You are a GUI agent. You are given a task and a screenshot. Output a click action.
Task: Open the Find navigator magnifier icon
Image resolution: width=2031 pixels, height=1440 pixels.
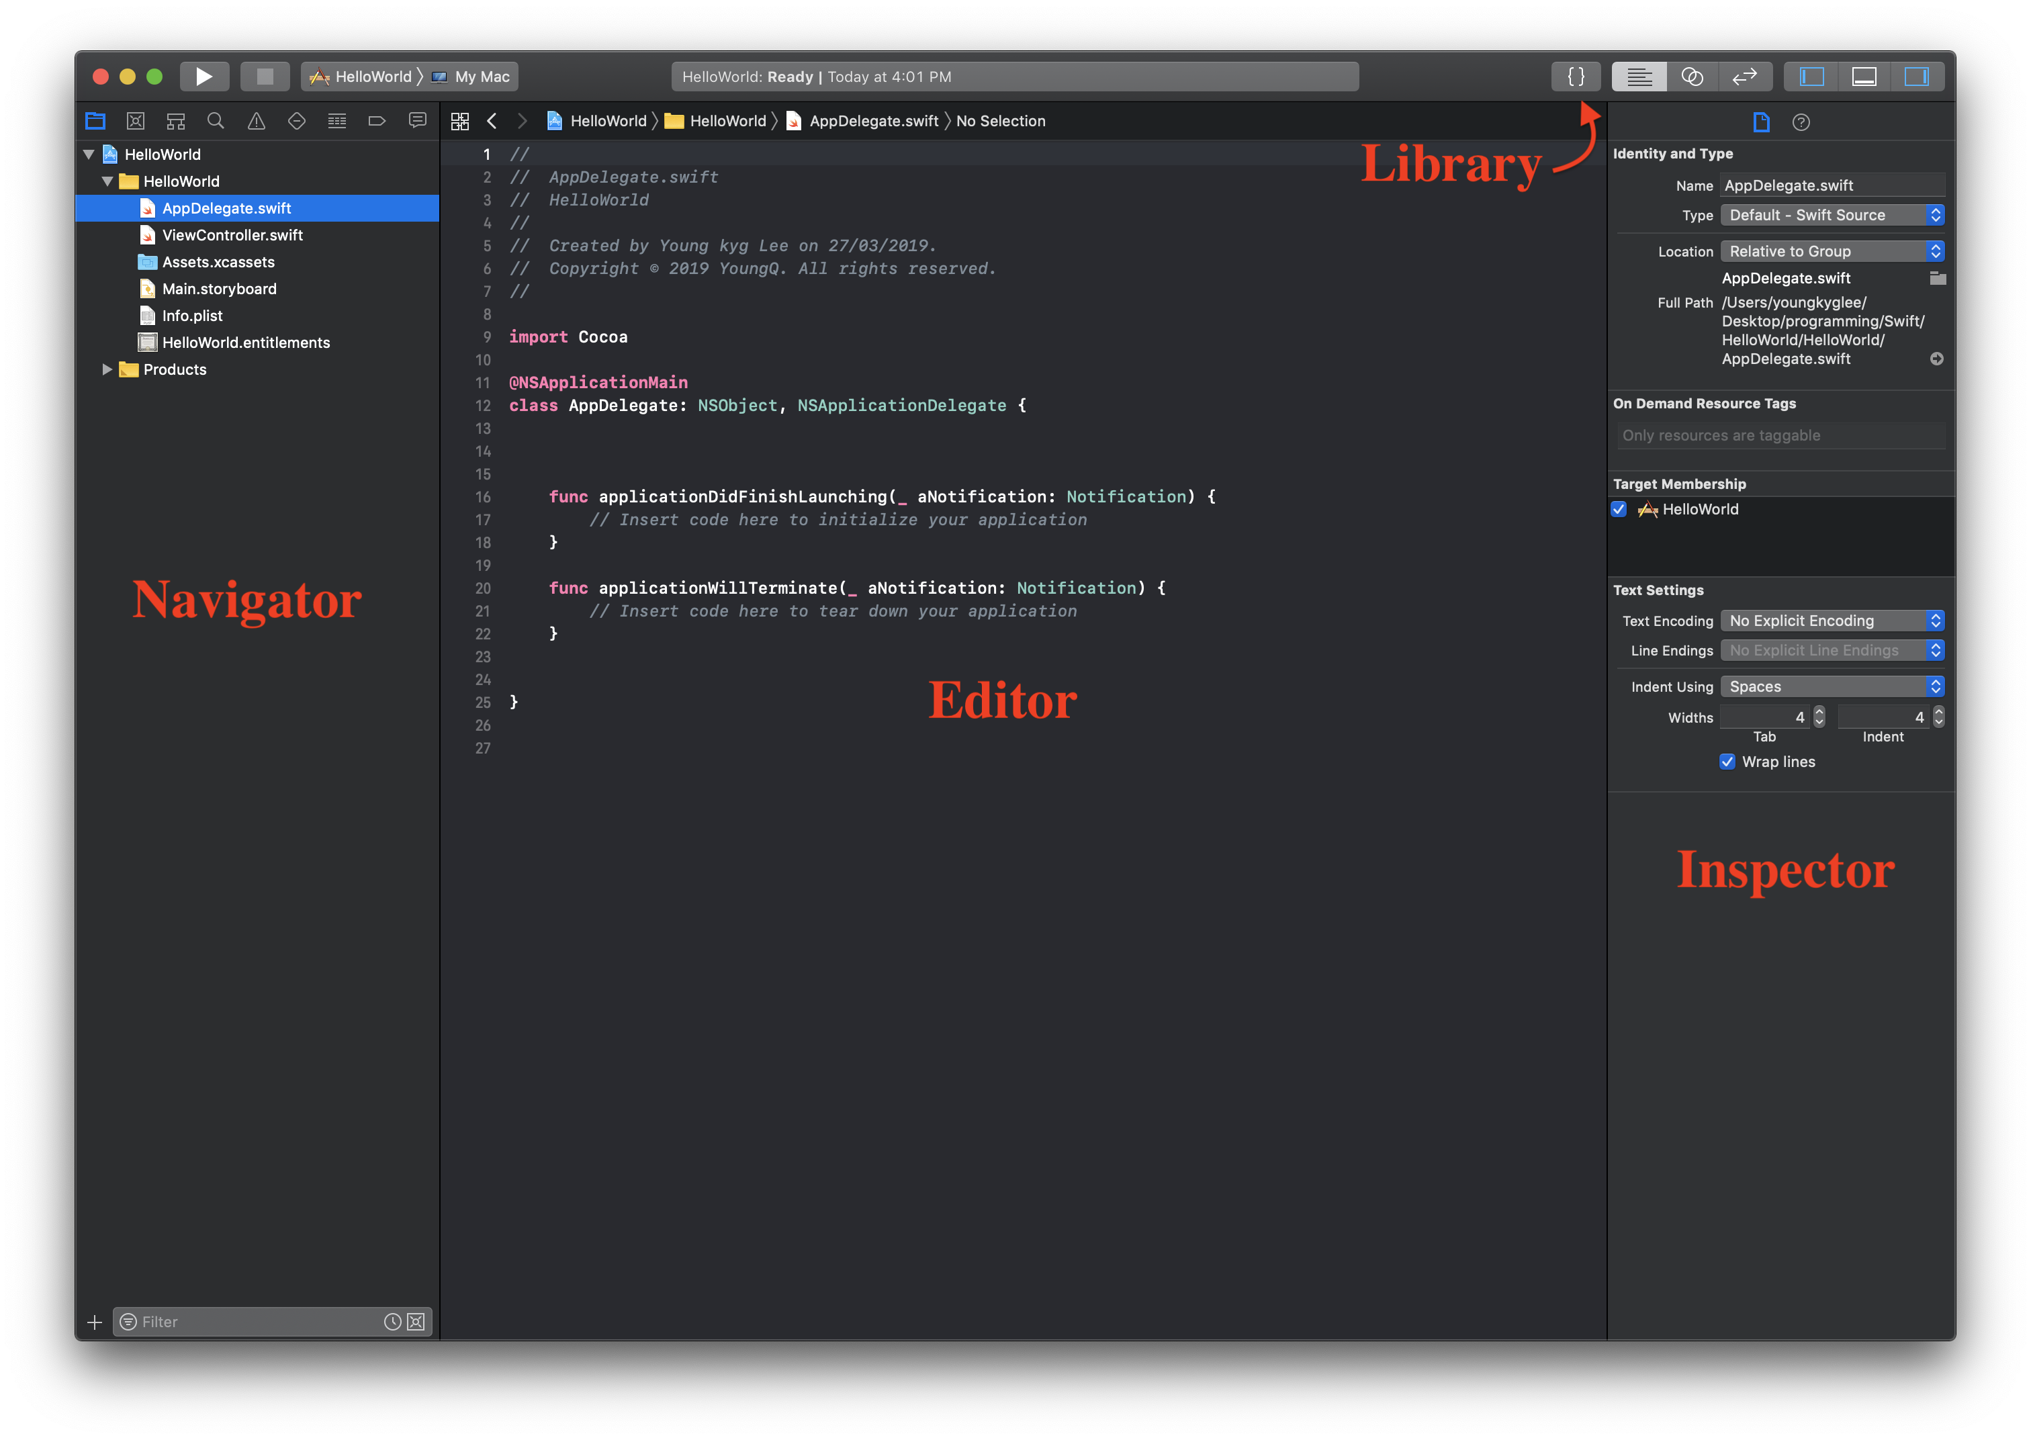coord(216,122)
